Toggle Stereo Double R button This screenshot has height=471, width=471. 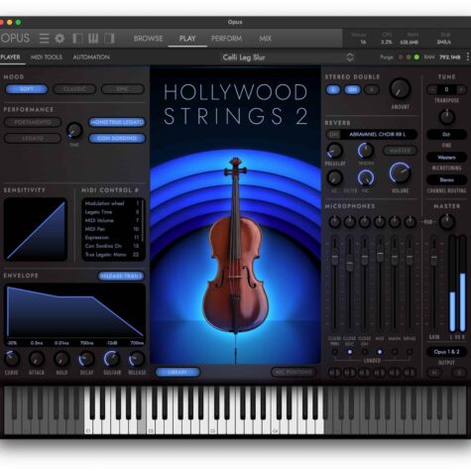pos(372,89)
